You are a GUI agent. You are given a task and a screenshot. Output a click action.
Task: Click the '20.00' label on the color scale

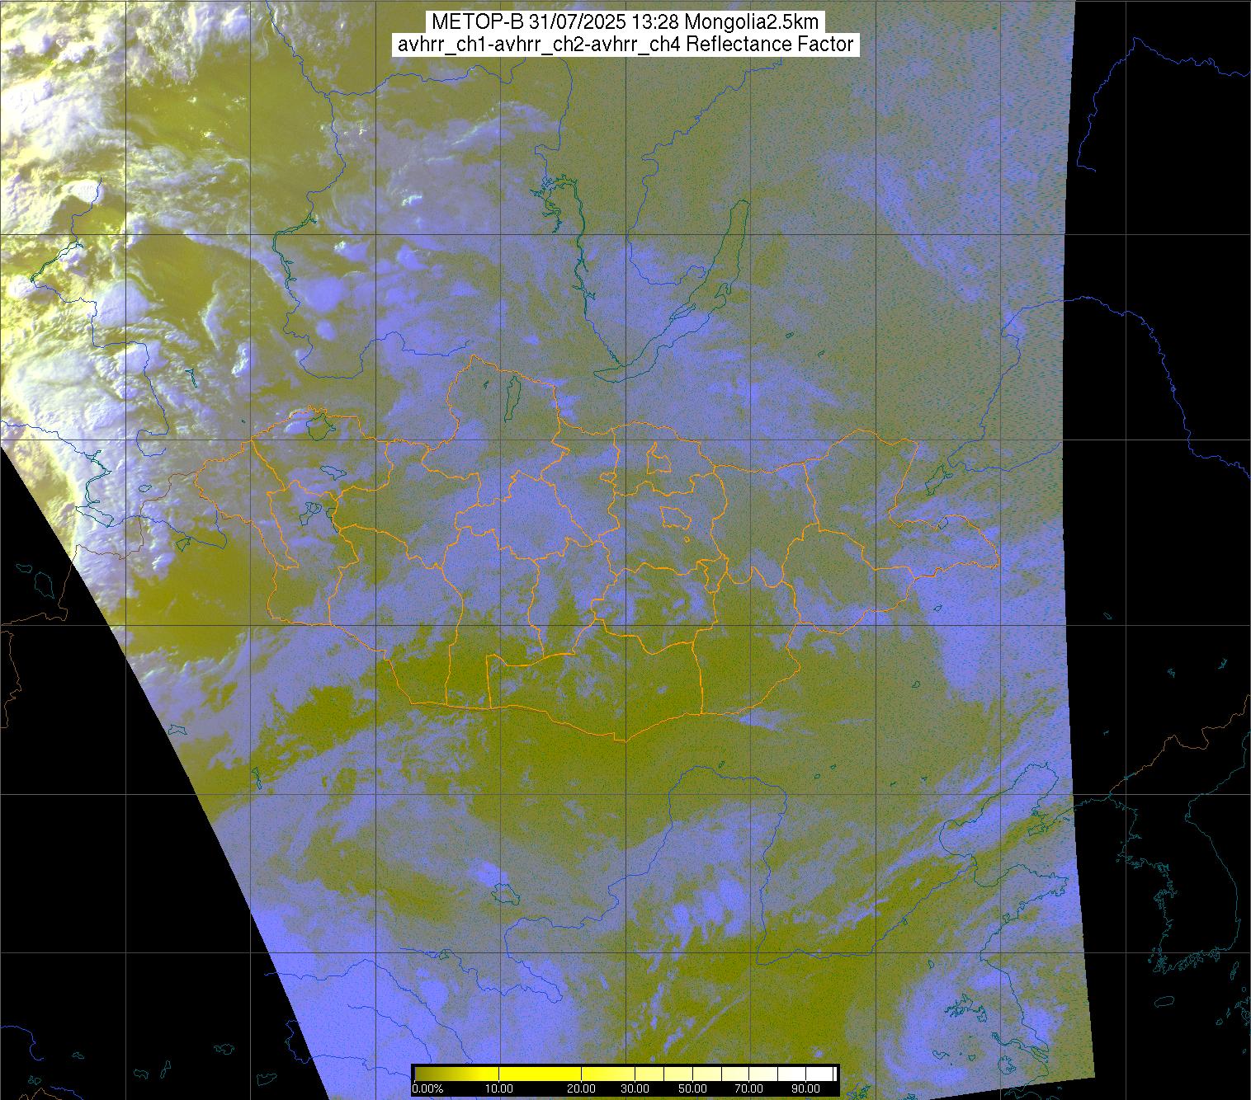point(581,1088)
